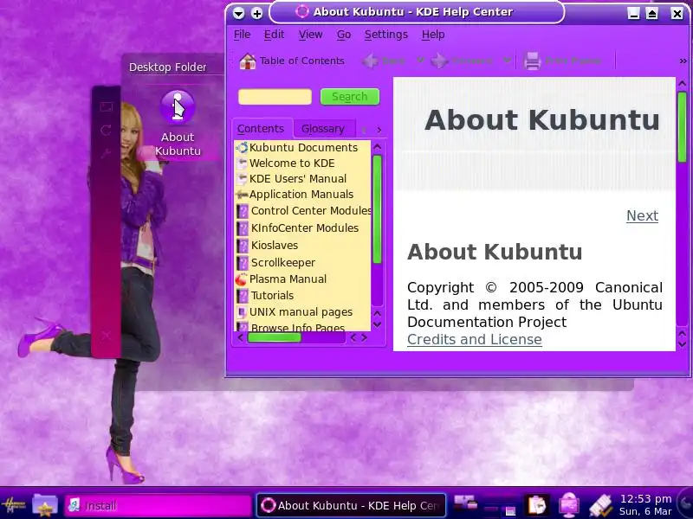Click the UNIX manual pages icon
Viewport: 693px width, 519px height.
point(242,312)
